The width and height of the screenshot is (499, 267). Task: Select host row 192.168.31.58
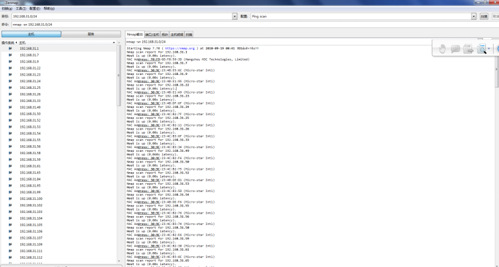click(x=59, y=153)
